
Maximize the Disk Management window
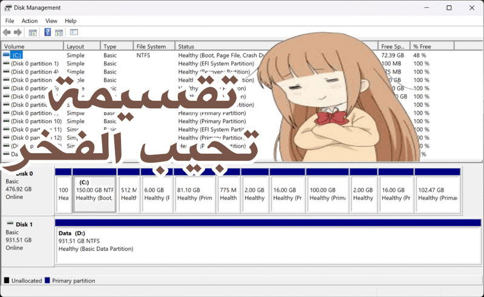click(449, 8)
